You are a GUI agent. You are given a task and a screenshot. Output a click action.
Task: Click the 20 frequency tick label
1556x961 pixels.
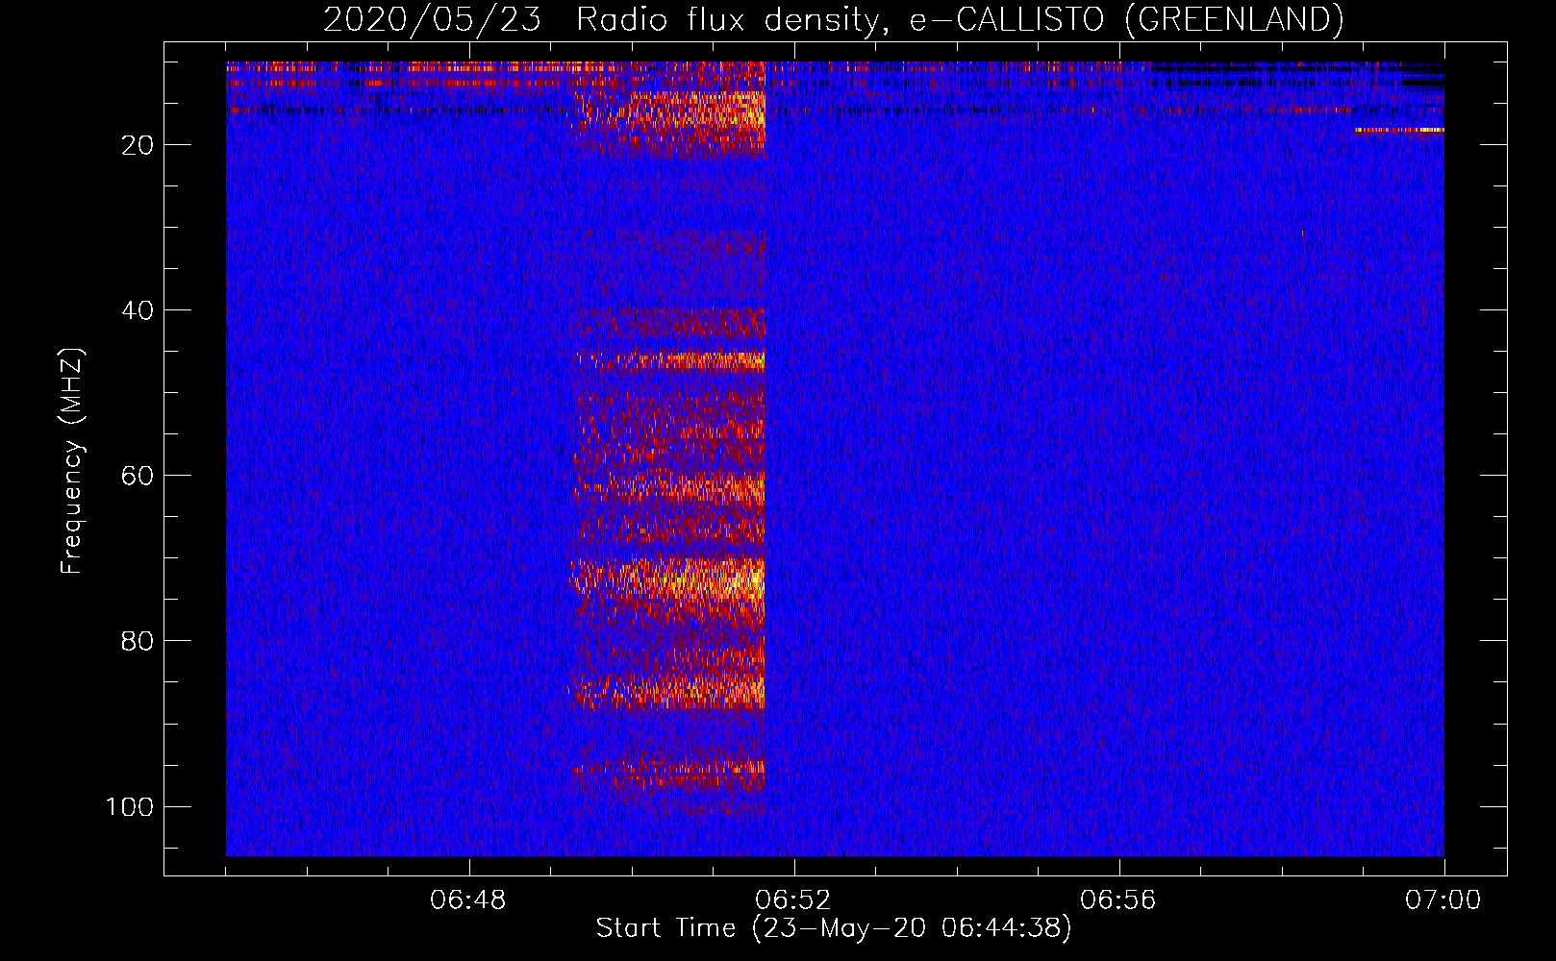point(138,145)
